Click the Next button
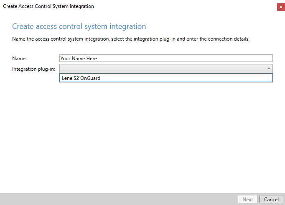Image resolution: width=285 pixels, height=205 pixels. [x=247, y=199]
